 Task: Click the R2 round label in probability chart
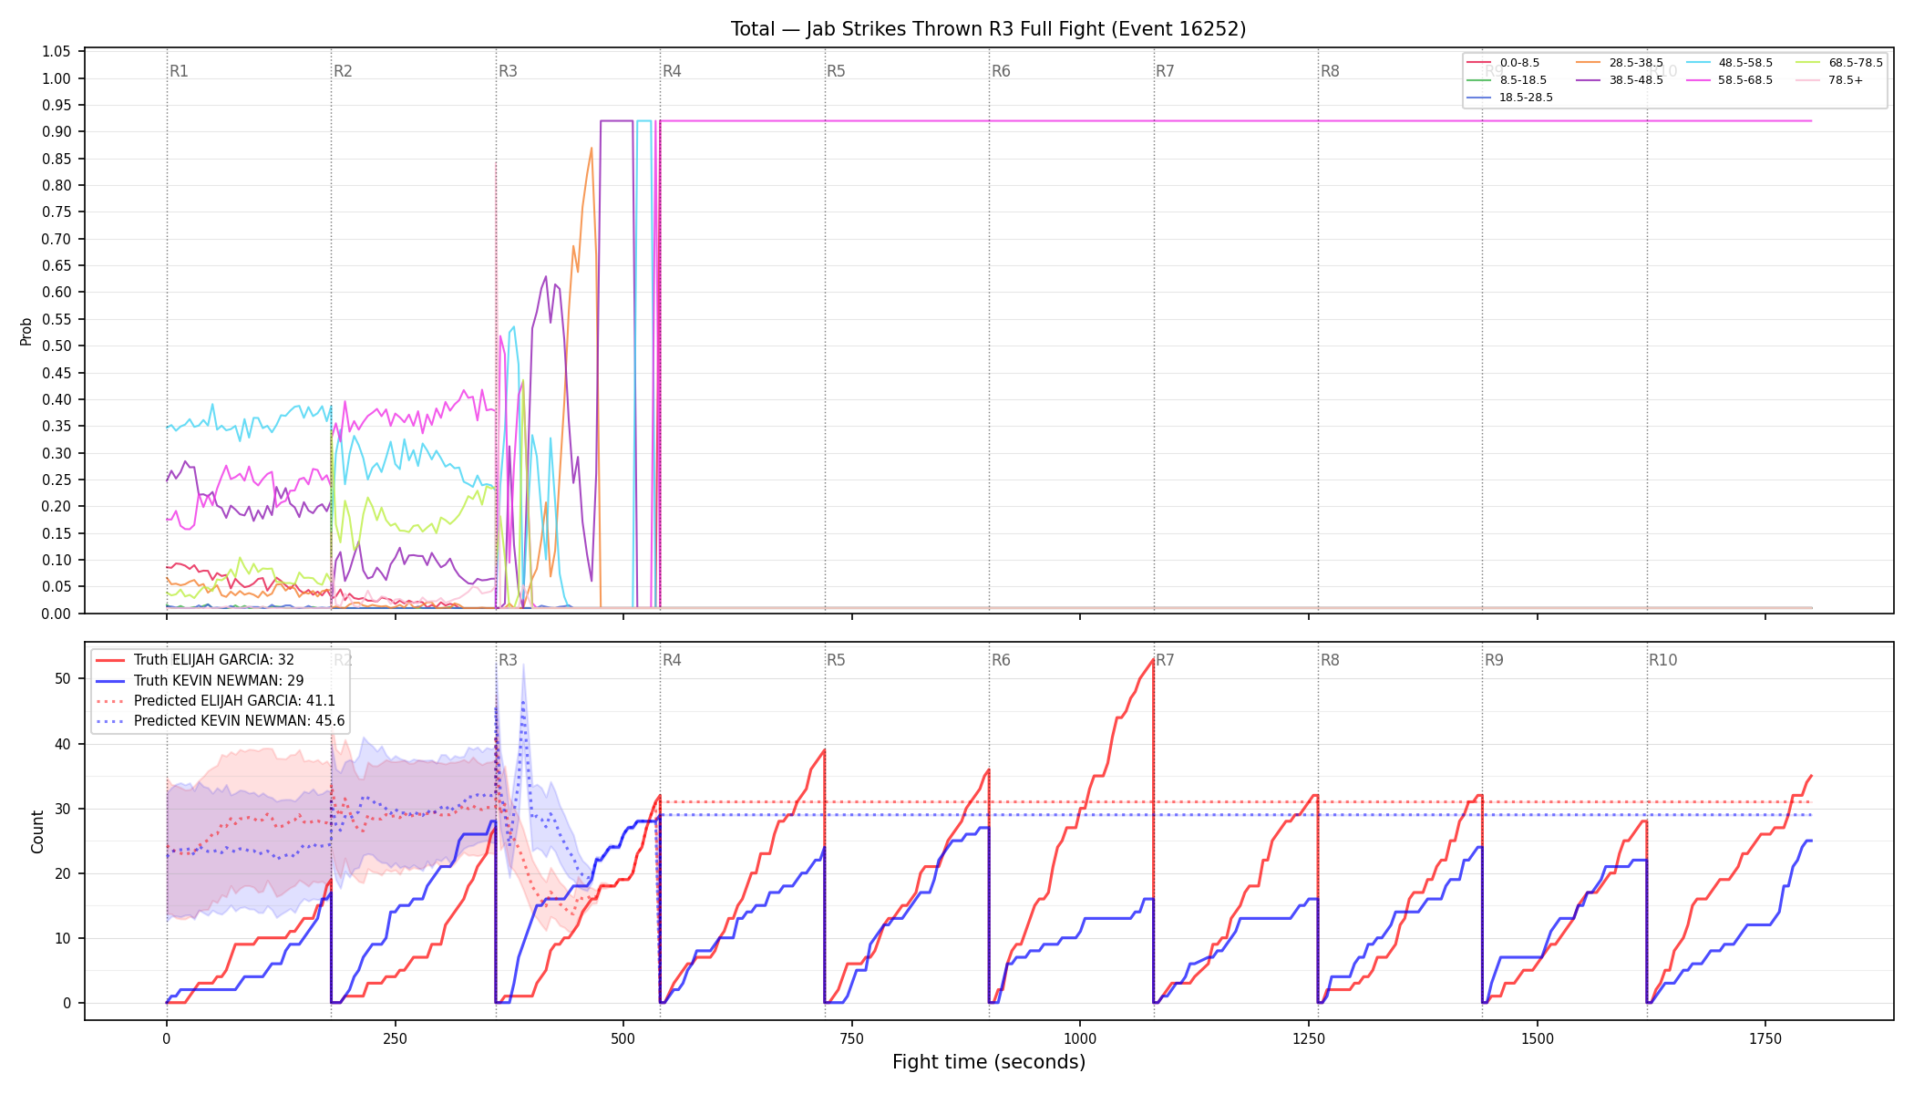[x=343, y=71]
